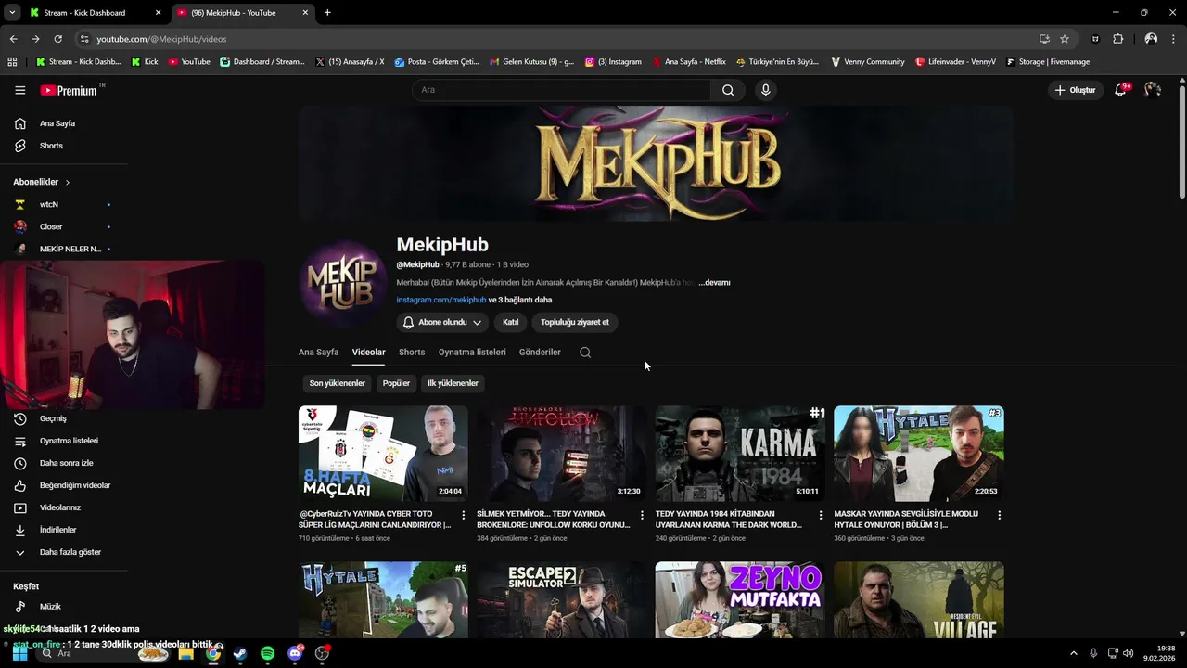
Task: Switch to the Oynatma listeleri tab
Action: pyautogui.click(x=472, y=353)
